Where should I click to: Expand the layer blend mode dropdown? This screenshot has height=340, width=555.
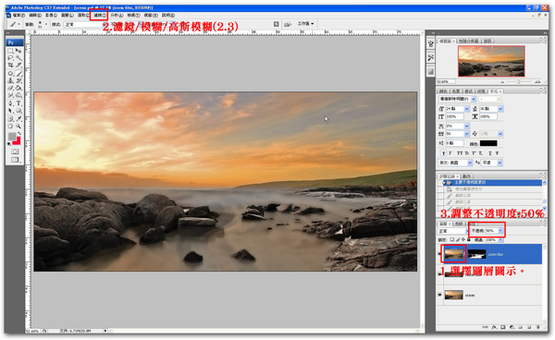(453, 231)
